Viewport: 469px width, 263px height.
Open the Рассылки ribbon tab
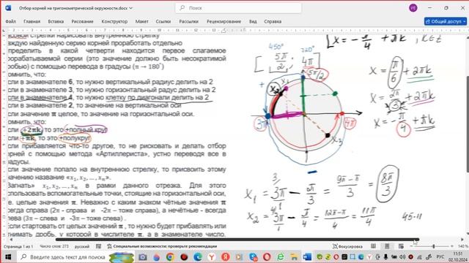[x=189, y=21]
